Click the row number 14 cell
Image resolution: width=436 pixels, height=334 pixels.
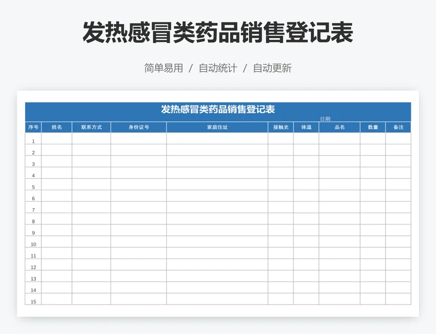click(x=33, y=288)
